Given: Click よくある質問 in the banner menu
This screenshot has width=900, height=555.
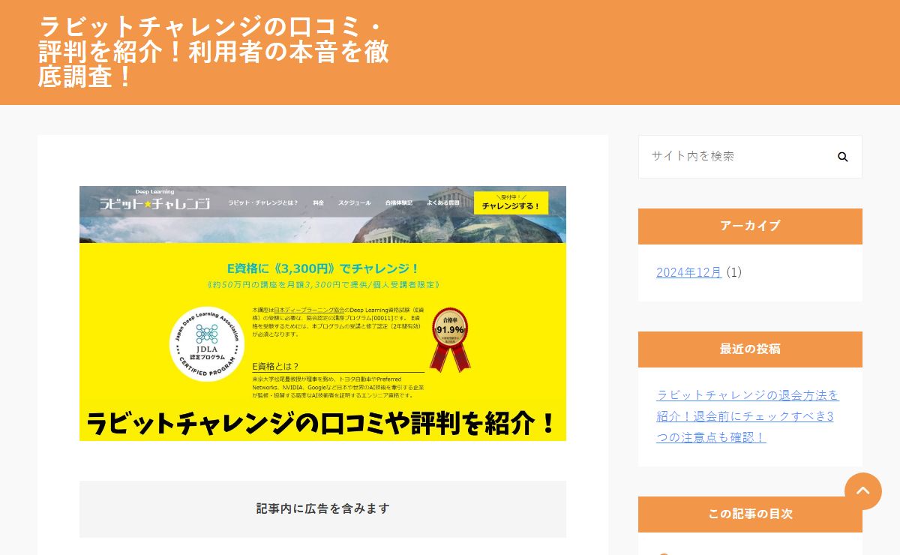Looking at the screenshot, I should pyautogui.click(x=443, y=203).
